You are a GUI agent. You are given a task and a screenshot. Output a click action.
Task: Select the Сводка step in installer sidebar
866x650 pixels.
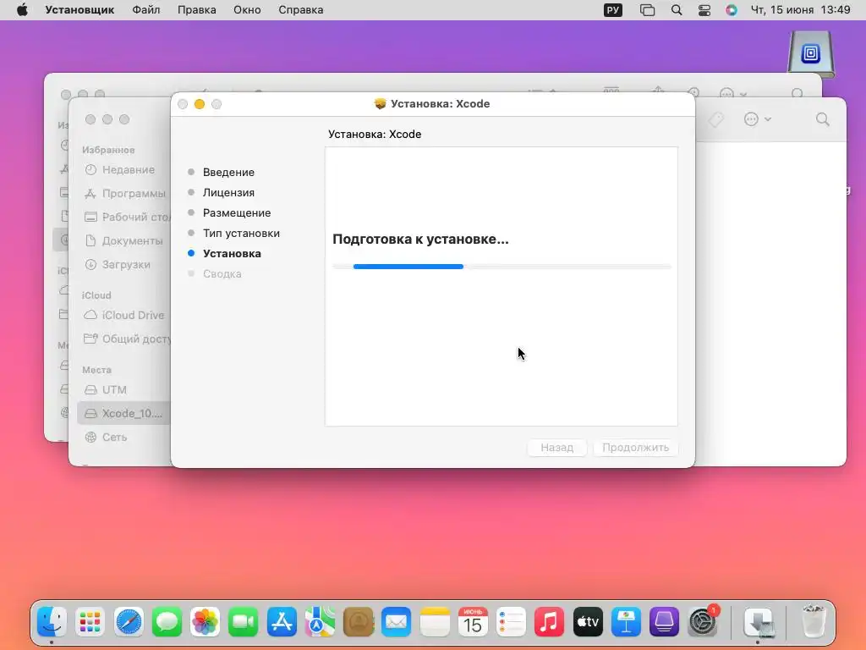point(222,273)
